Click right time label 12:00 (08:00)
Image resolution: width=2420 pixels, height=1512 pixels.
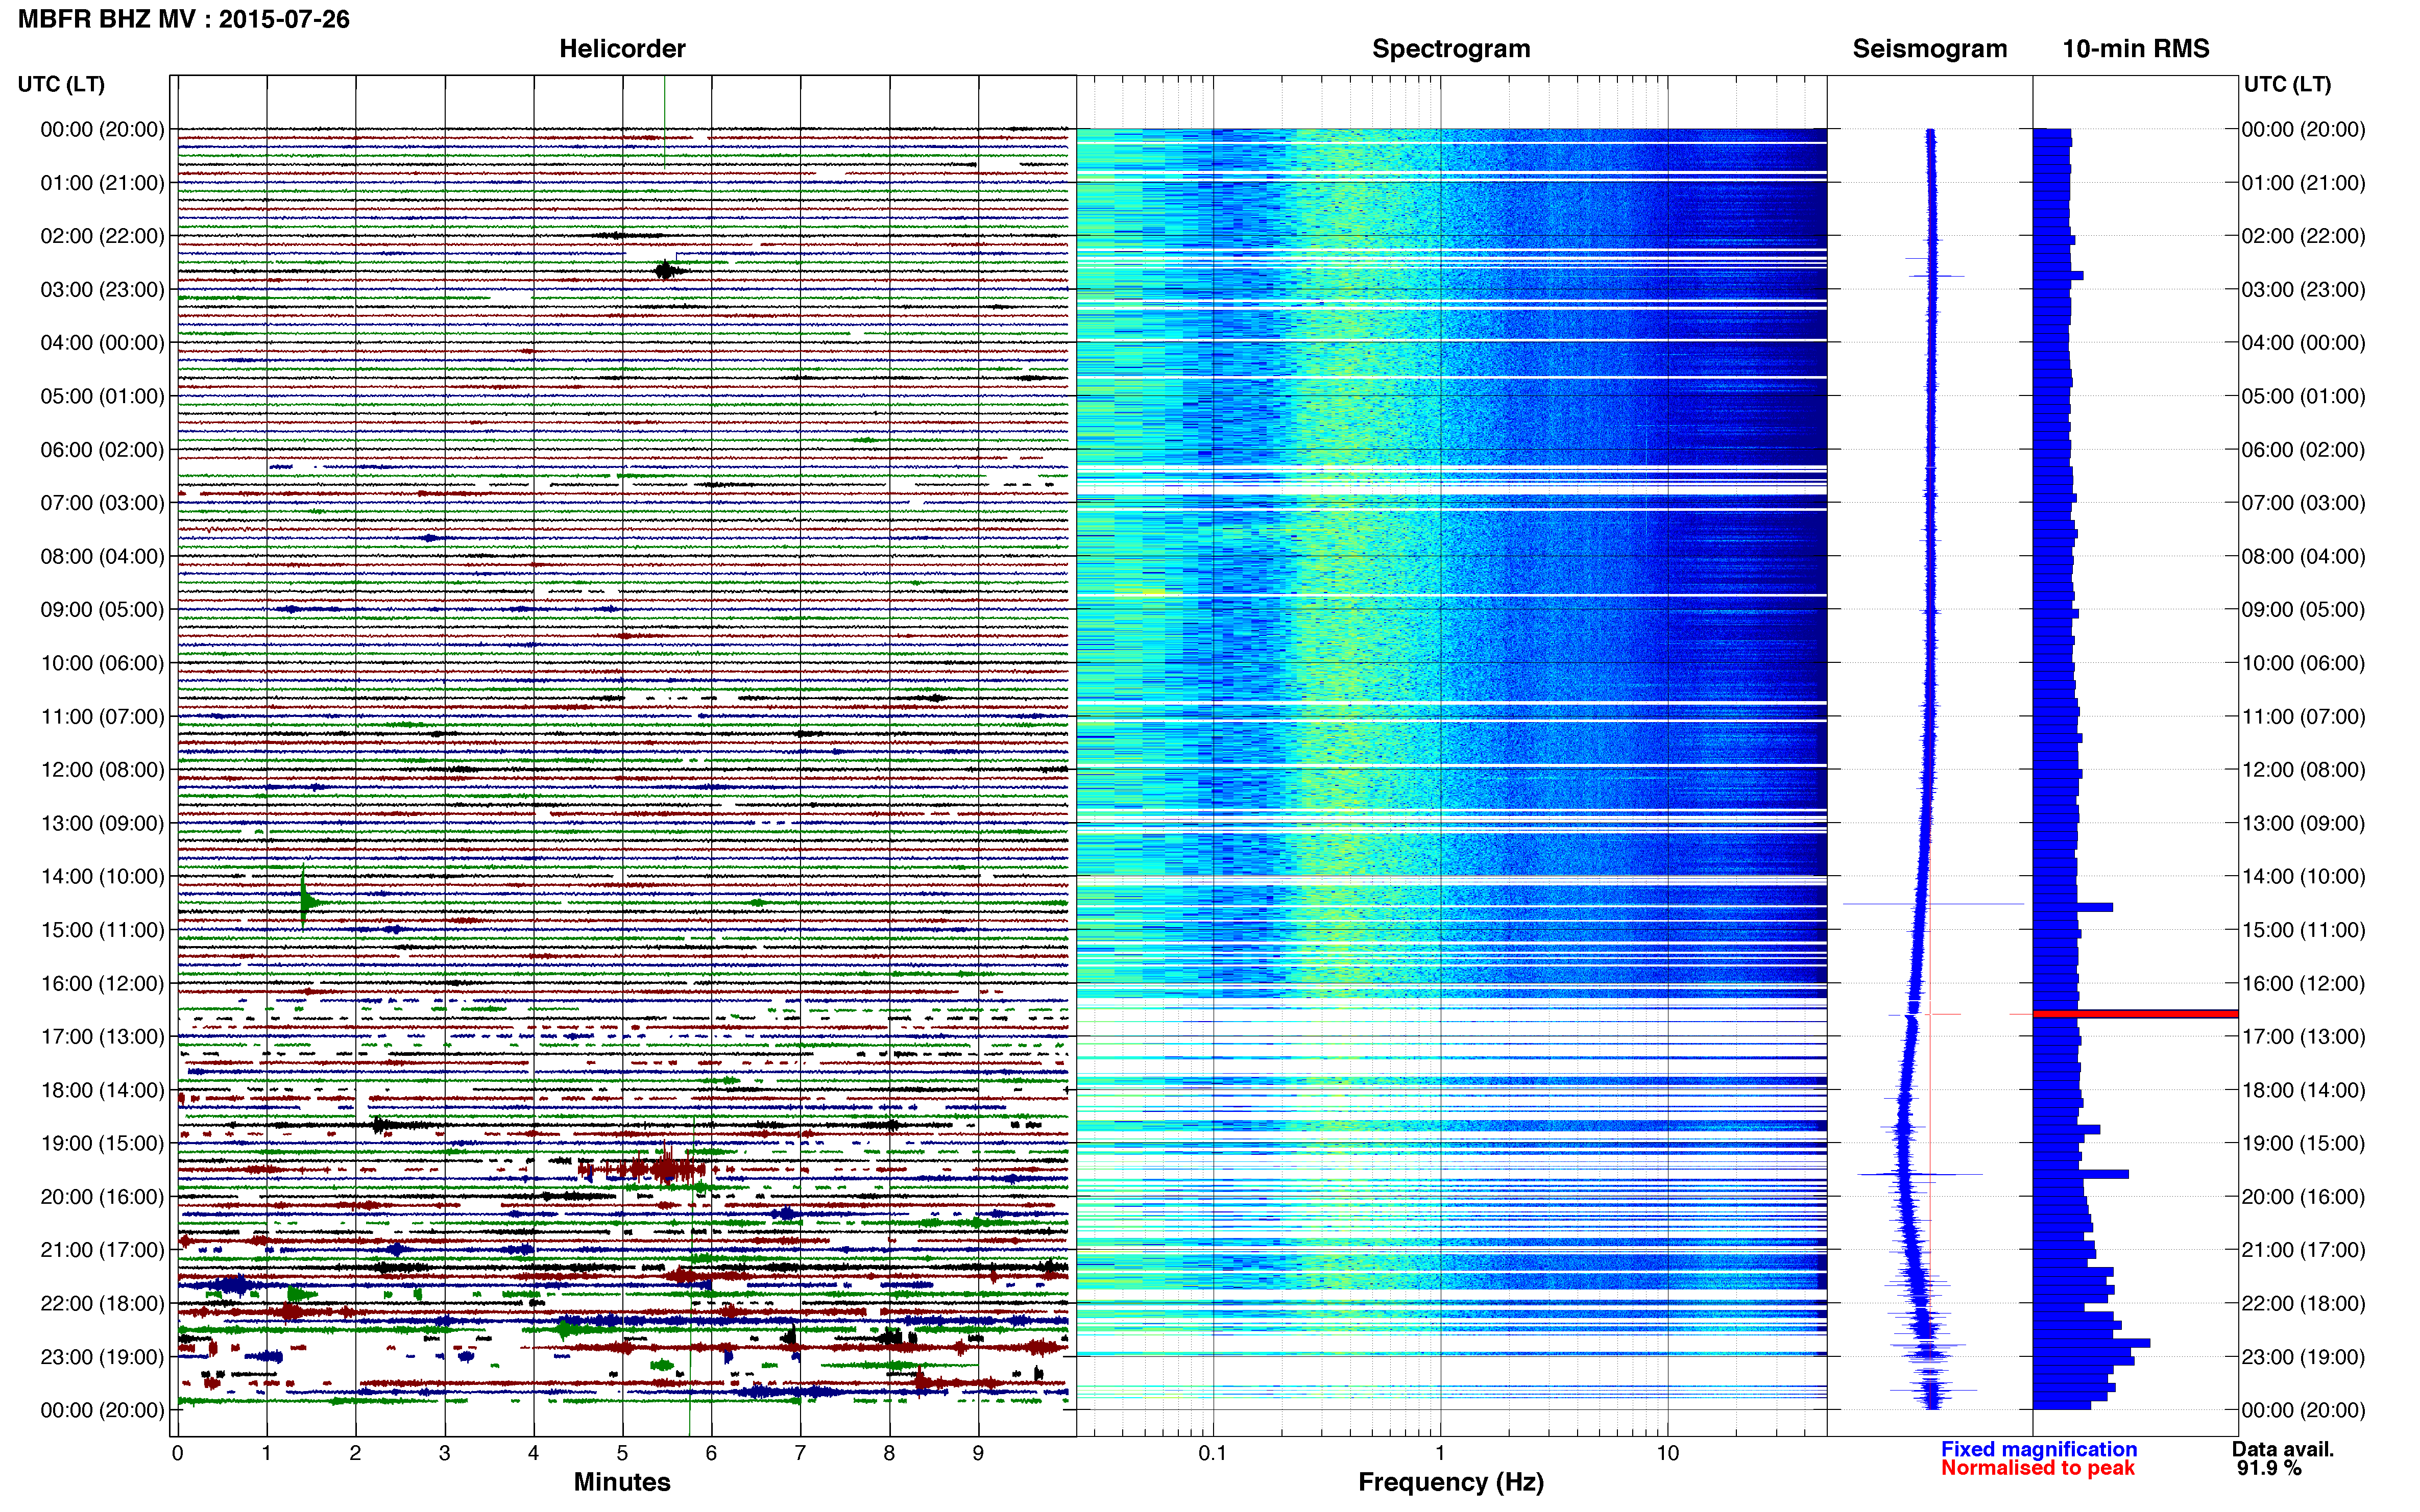[2303, 770]
